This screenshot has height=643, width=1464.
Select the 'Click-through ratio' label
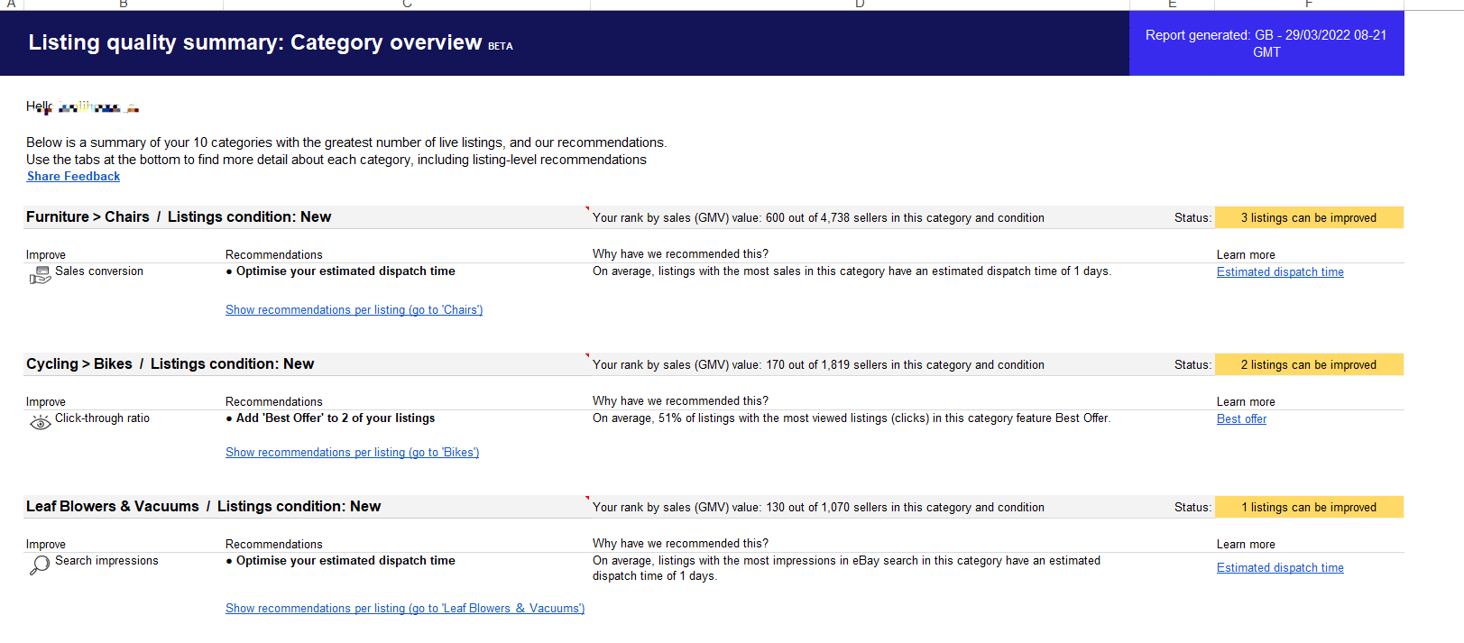click(102, 418)
